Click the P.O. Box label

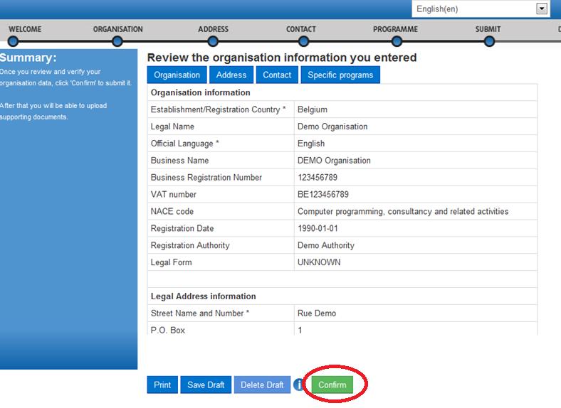click(x=168, y=330)
